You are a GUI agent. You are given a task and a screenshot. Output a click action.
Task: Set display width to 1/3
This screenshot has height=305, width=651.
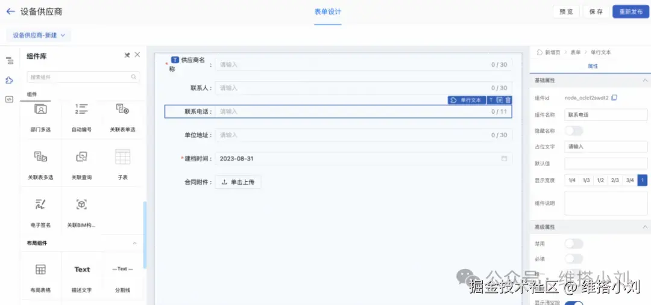(586, 180)
